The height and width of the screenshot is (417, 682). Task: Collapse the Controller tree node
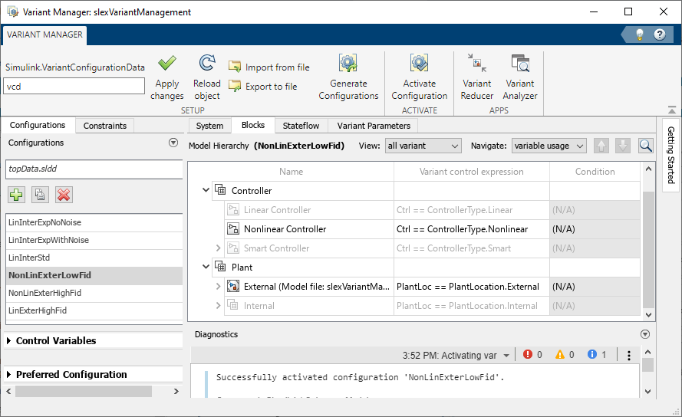point(206,190)
